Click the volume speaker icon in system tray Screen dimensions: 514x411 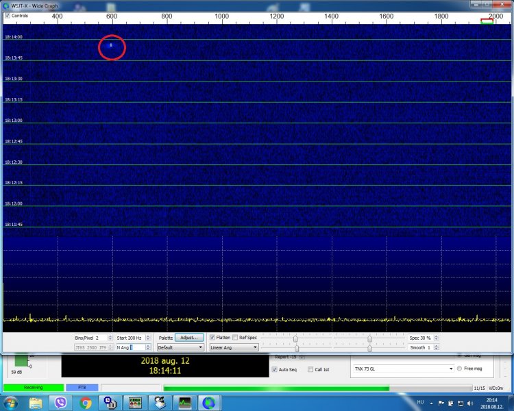click(x=469, y=403)
